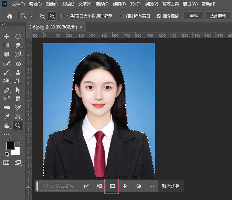Click the zoom out magnifier in options bar

click(x=52, y=16)
